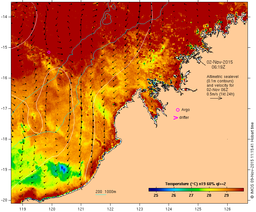Click the latitude axis label '-17'

(4, 108)
